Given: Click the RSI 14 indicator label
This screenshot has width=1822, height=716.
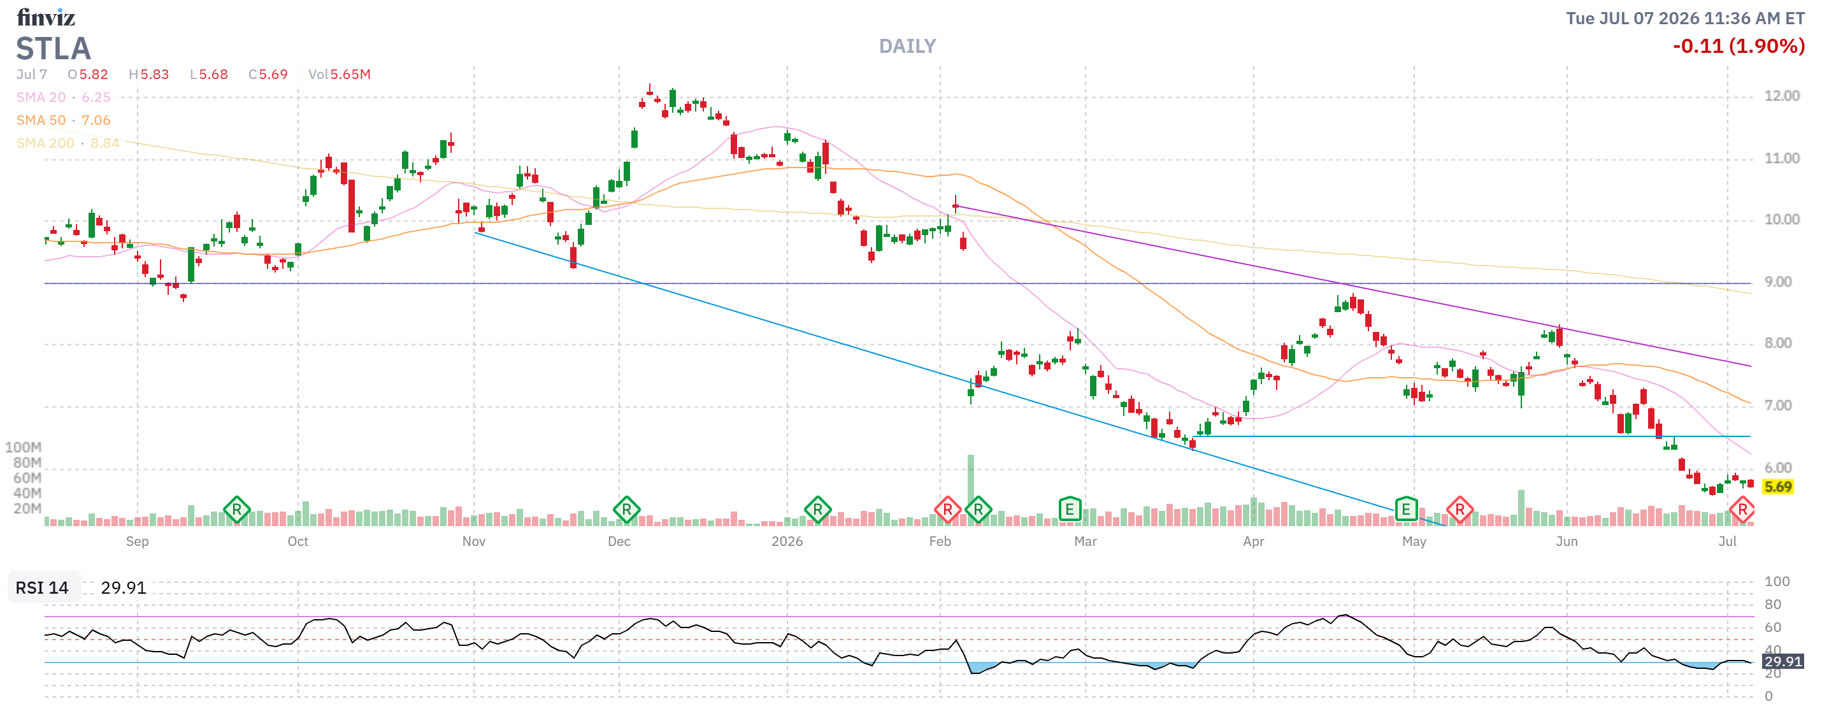Looking at the screenshot, I should [x=43, y=588].
